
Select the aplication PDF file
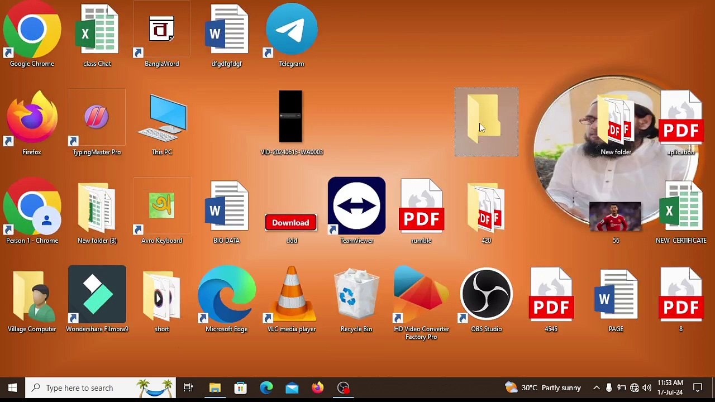[681, 123]
